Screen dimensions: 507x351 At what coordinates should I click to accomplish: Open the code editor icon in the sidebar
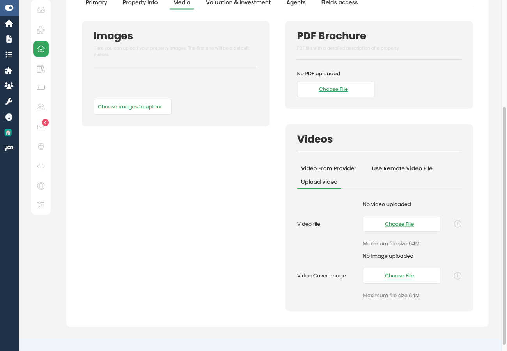point(41,166)
